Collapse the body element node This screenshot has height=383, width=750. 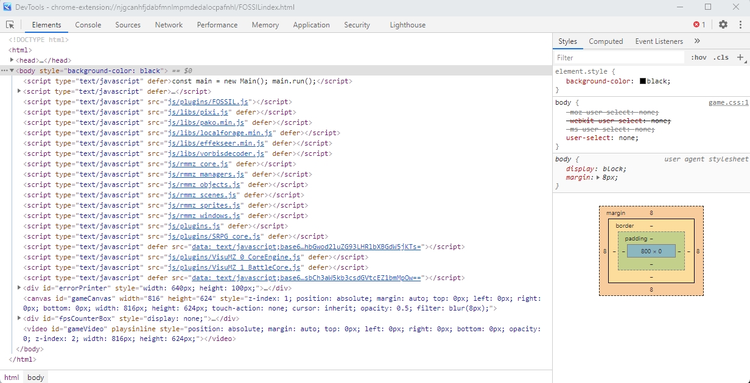[12, 71]
